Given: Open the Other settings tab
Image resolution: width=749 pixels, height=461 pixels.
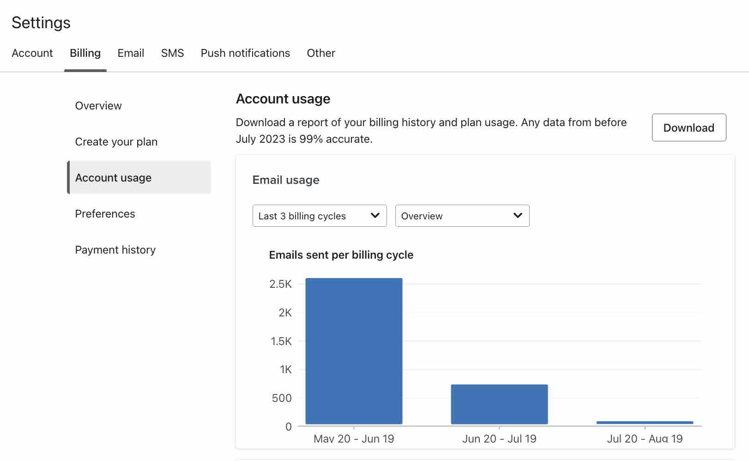Looking at the screenshot, I should coord(321,53).
